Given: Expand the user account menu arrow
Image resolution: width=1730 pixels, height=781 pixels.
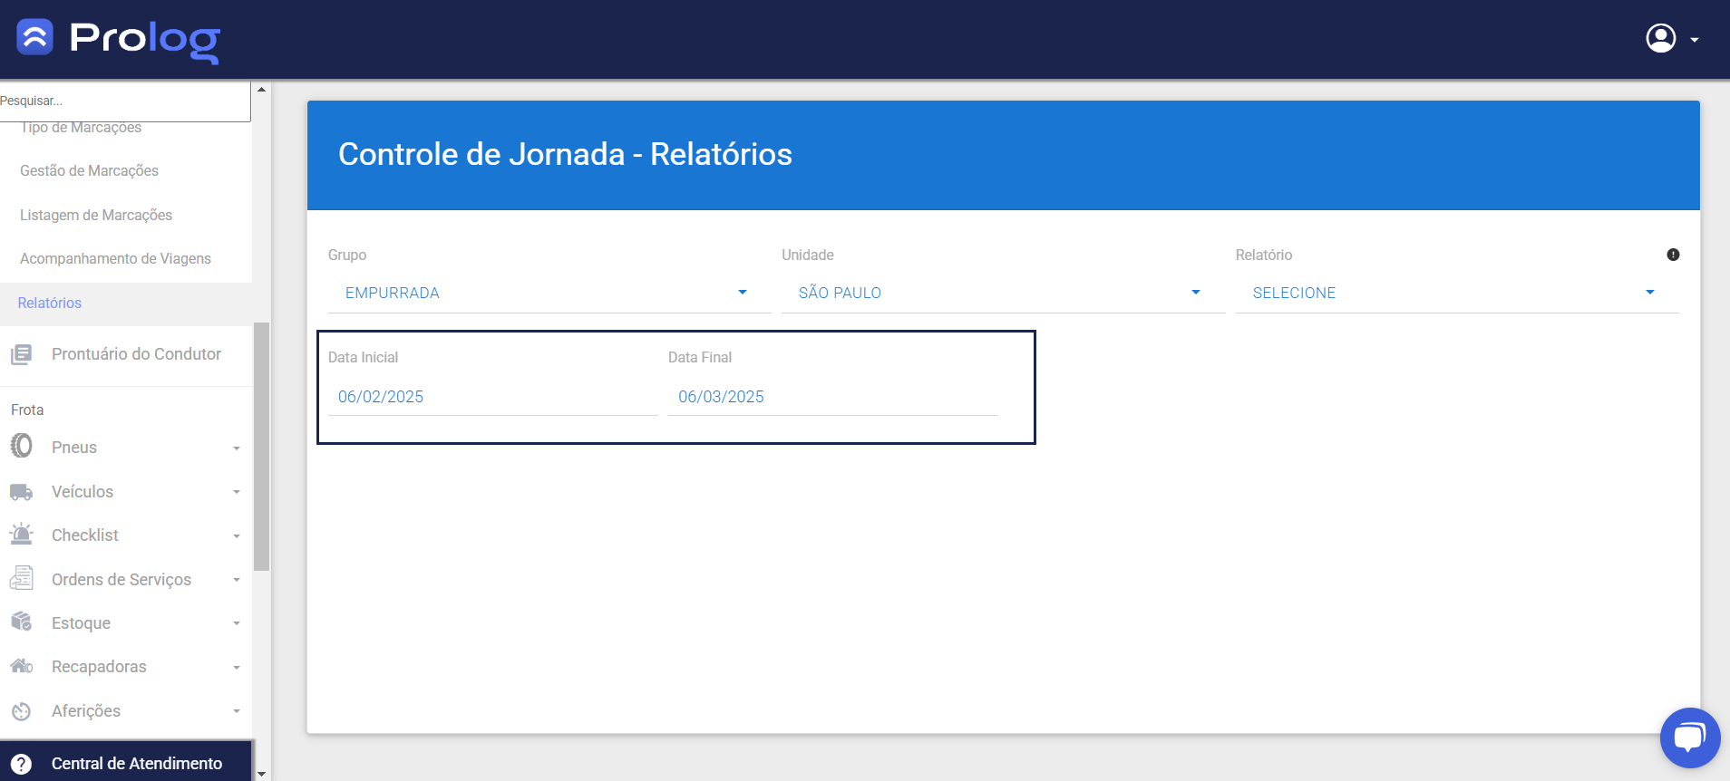Looking at the screenshot, I should click(x=1694, y=40).
